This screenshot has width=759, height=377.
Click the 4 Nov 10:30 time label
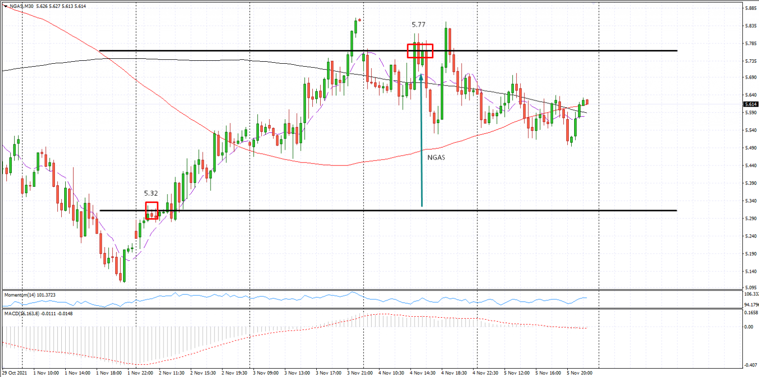[x=391, y=373]
